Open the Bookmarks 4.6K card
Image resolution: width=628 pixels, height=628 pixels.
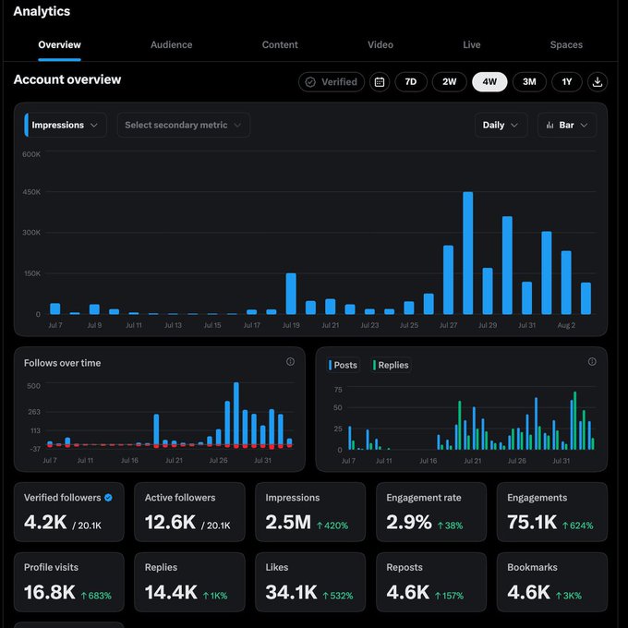pos(552,582)
